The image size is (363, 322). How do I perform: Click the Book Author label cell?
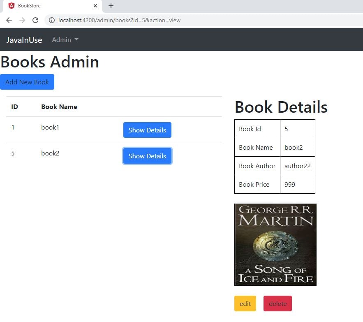257,166
